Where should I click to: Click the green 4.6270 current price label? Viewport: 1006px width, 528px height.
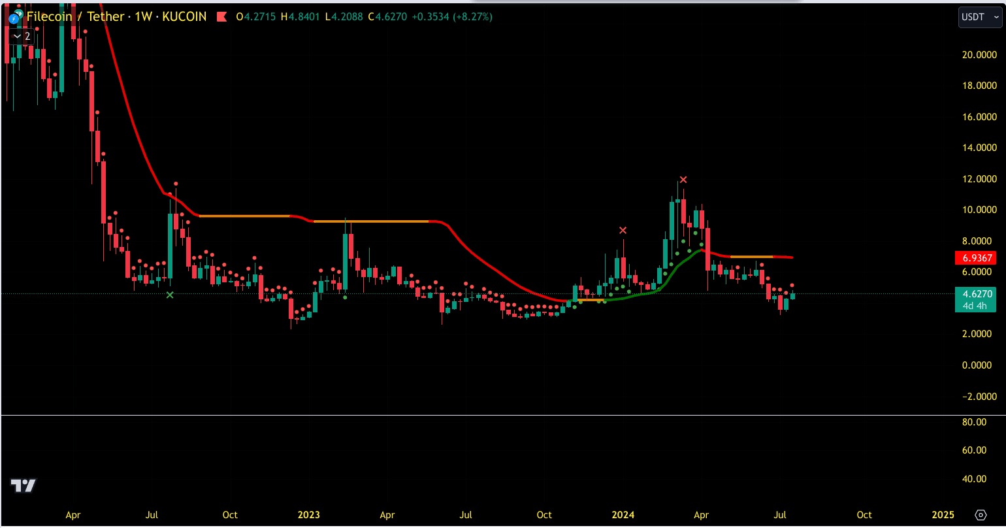977,294
